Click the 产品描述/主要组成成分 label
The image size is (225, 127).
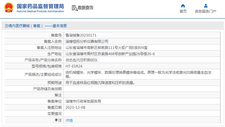[x=43, y=75]
